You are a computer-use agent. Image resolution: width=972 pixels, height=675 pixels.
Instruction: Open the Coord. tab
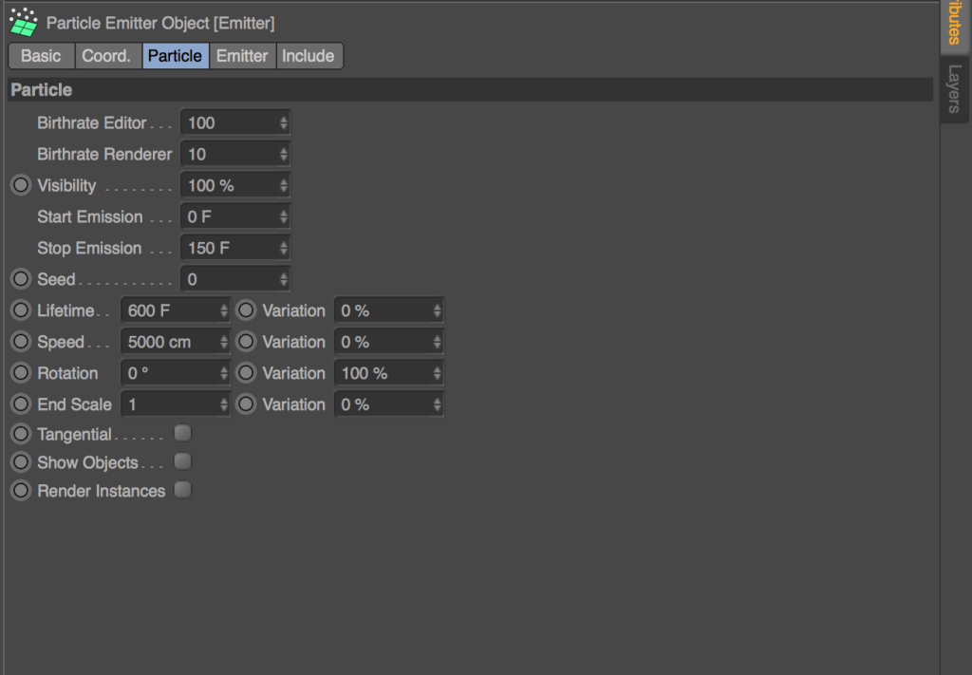coord(106,56)
